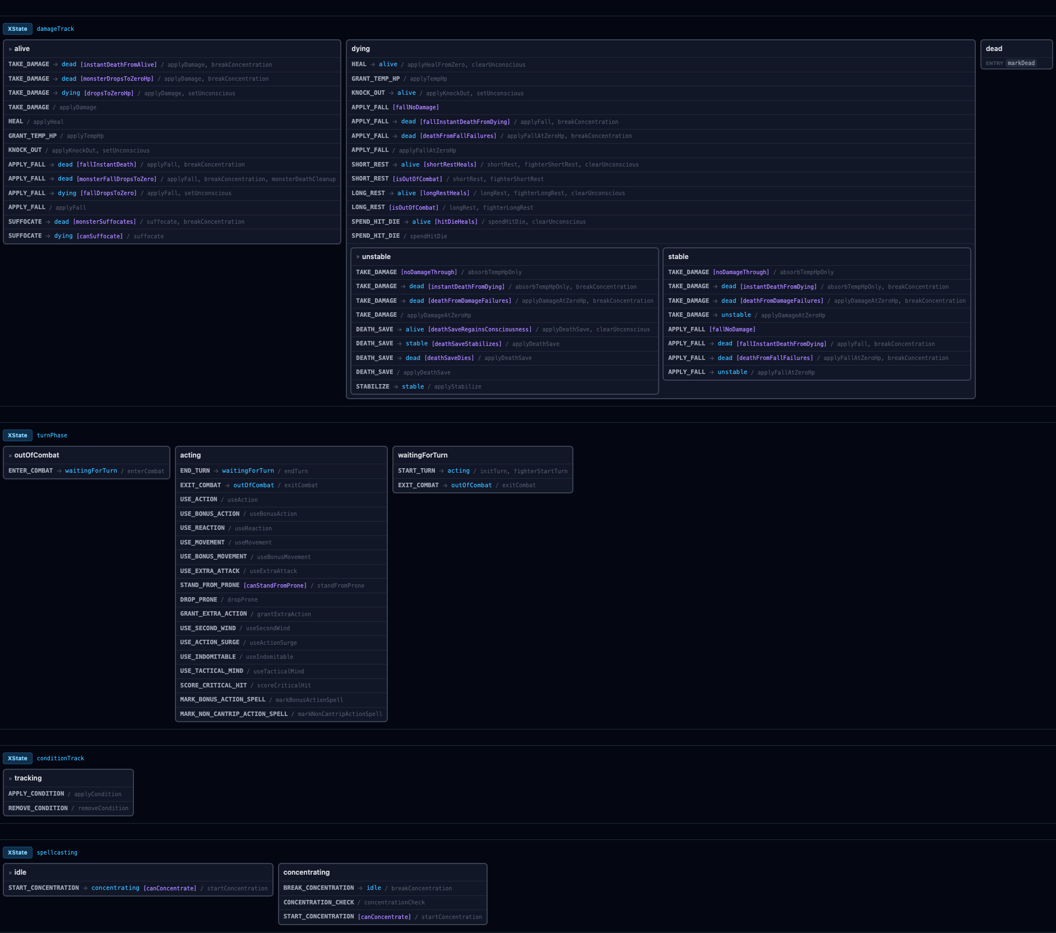Click the XState badge beside damageTrack
This screenshot has height=933, width=1056.
click(17, 29)
